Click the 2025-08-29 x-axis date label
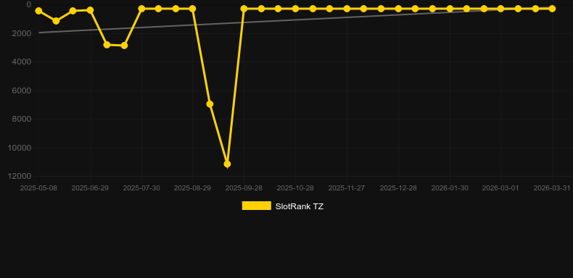Image resolution: width=573 pixels, height=278 pixels. click(x=192, y=188)
